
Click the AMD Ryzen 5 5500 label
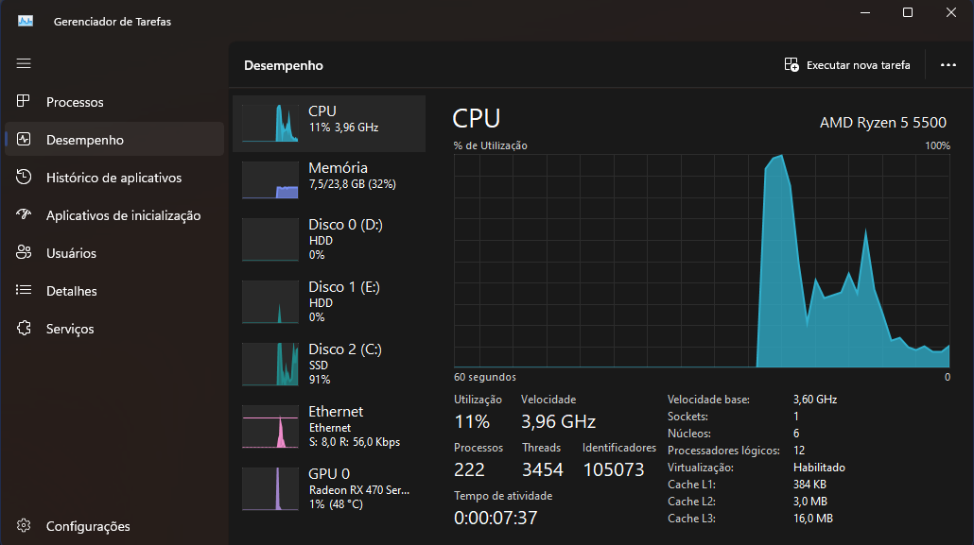(882, 122)
